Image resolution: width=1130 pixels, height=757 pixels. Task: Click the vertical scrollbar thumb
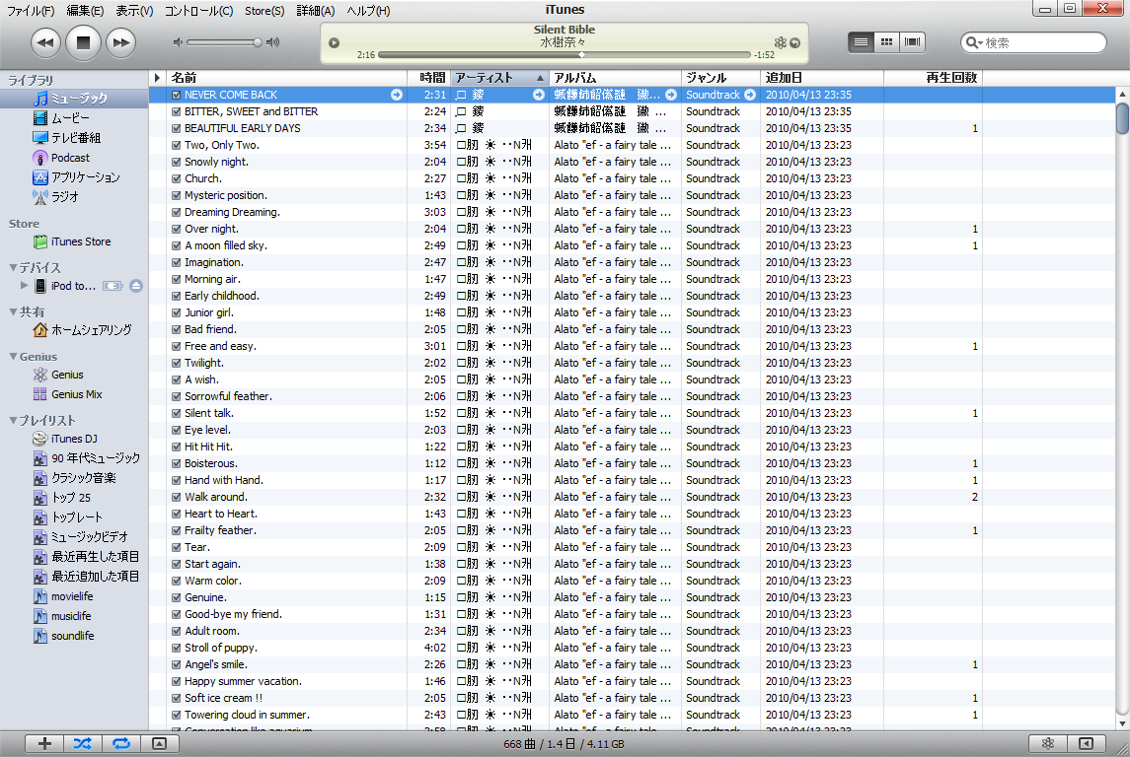[x=1122, y=118]
